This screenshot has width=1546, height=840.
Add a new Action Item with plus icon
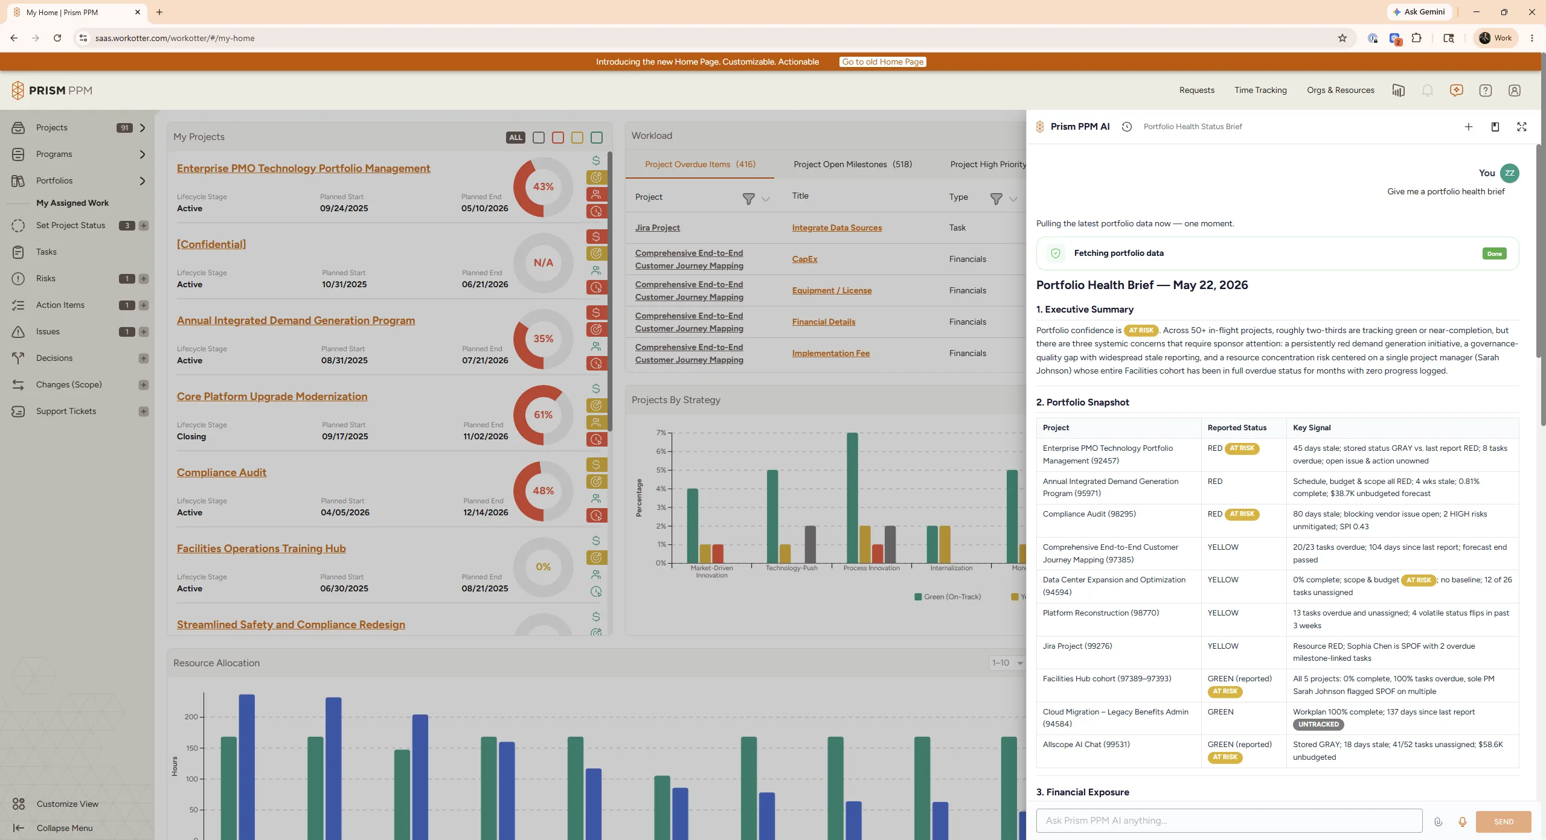click(x=144, y=305)
